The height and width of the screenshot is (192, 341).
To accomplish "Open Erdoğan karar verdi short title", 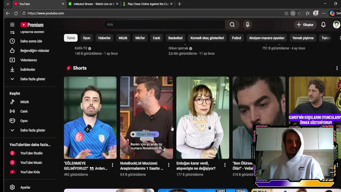I will [x=196, y=166].
